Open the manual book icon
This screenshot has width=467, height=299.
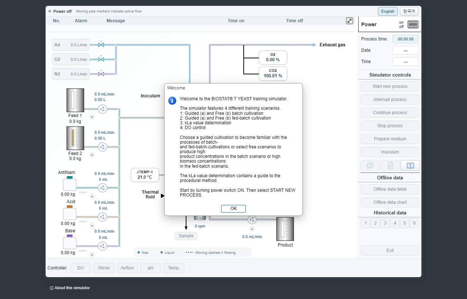tap(410, 166)
